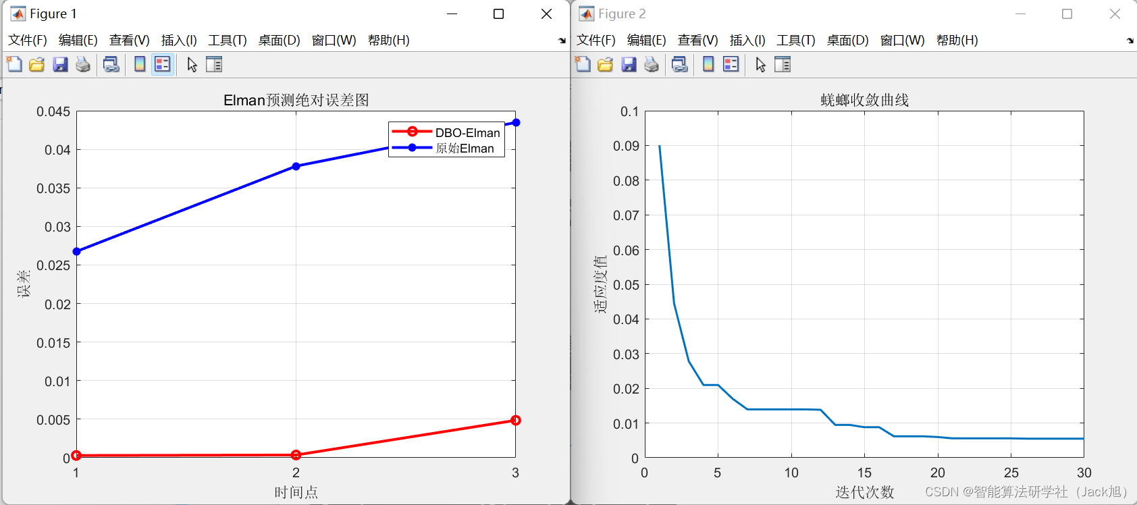Minimize the Figure 2 window
This screenshot has height=505, width=1137.
(x=1020, y=14)
